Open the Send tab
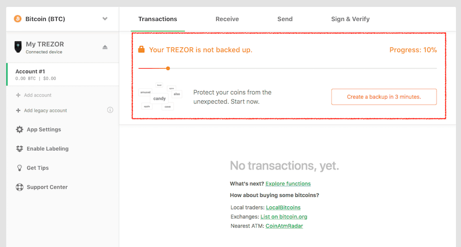 285,19
